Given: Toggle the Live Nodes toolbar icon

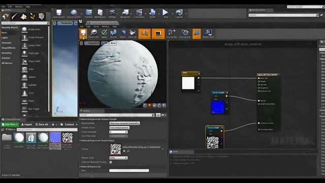Looking at the screenshot, I should [x=172, y=34].
